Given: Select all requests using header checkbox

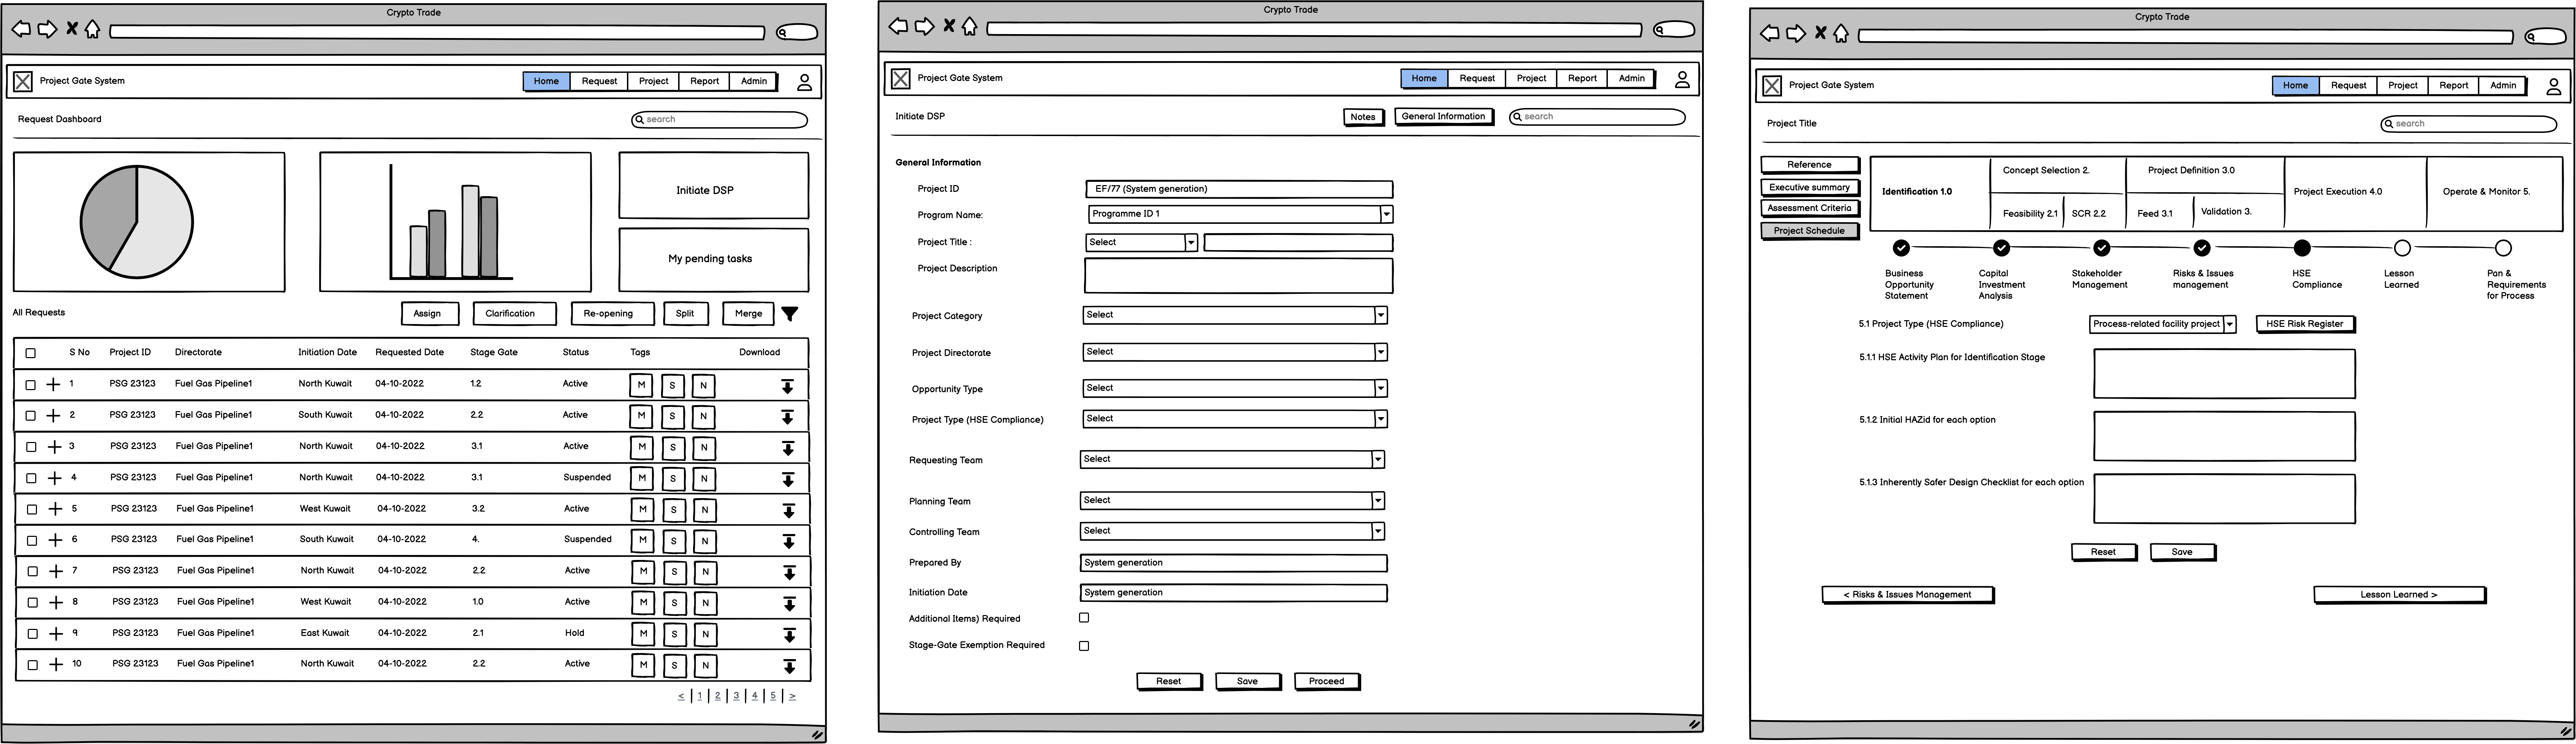Looking at the screenshot, I should 30,353.
